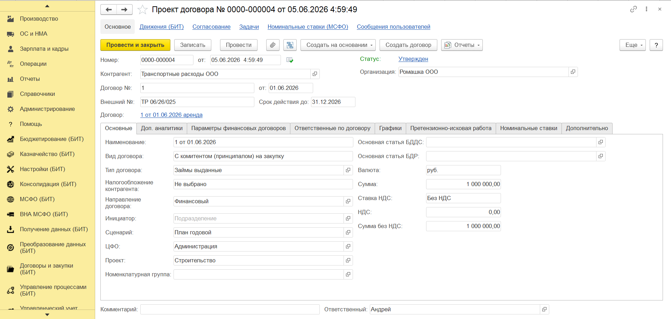The image size is (671, 319).
Task: Go back with the left arrow button
Action: (108, 9)
